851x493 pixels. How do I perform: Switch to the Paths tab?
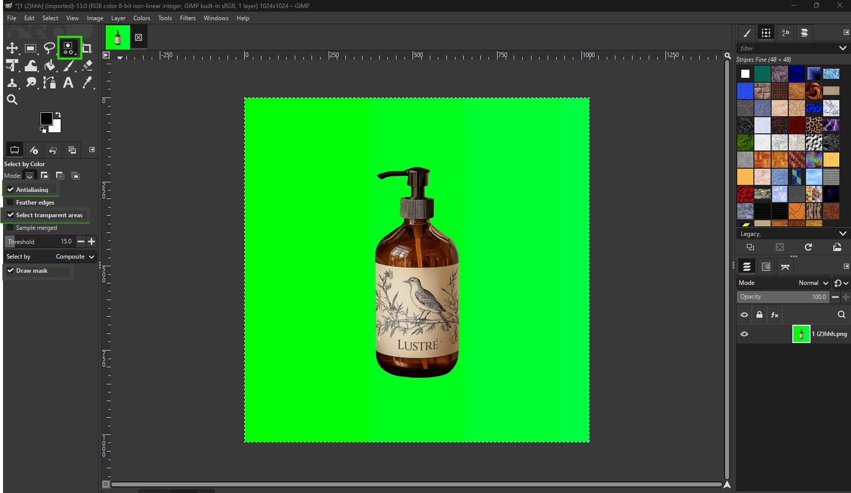point(785,267)
